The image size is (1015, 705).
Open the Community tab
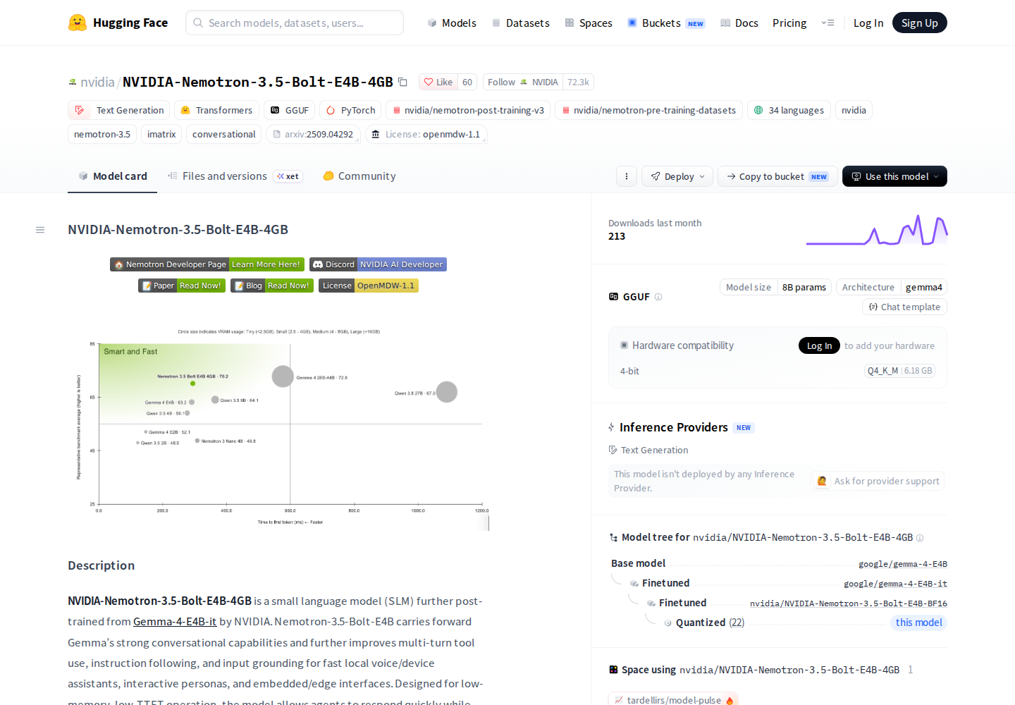359,176
